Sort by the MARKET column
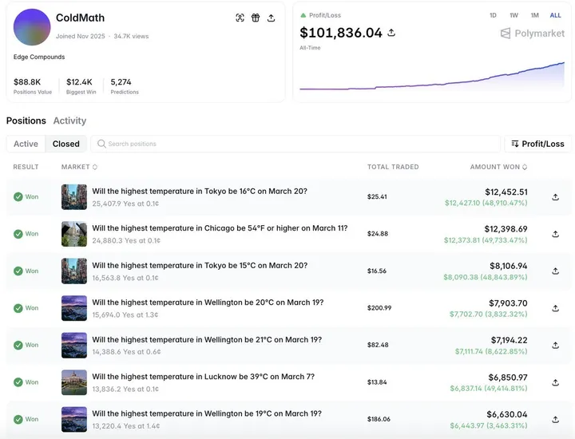Viewport: 575px width, 439px height. coord(79,167)
